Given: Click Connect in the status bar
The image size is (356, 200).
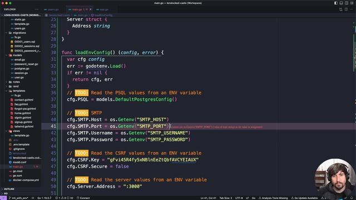Looking at the screenshot, I should coord(83,198).
